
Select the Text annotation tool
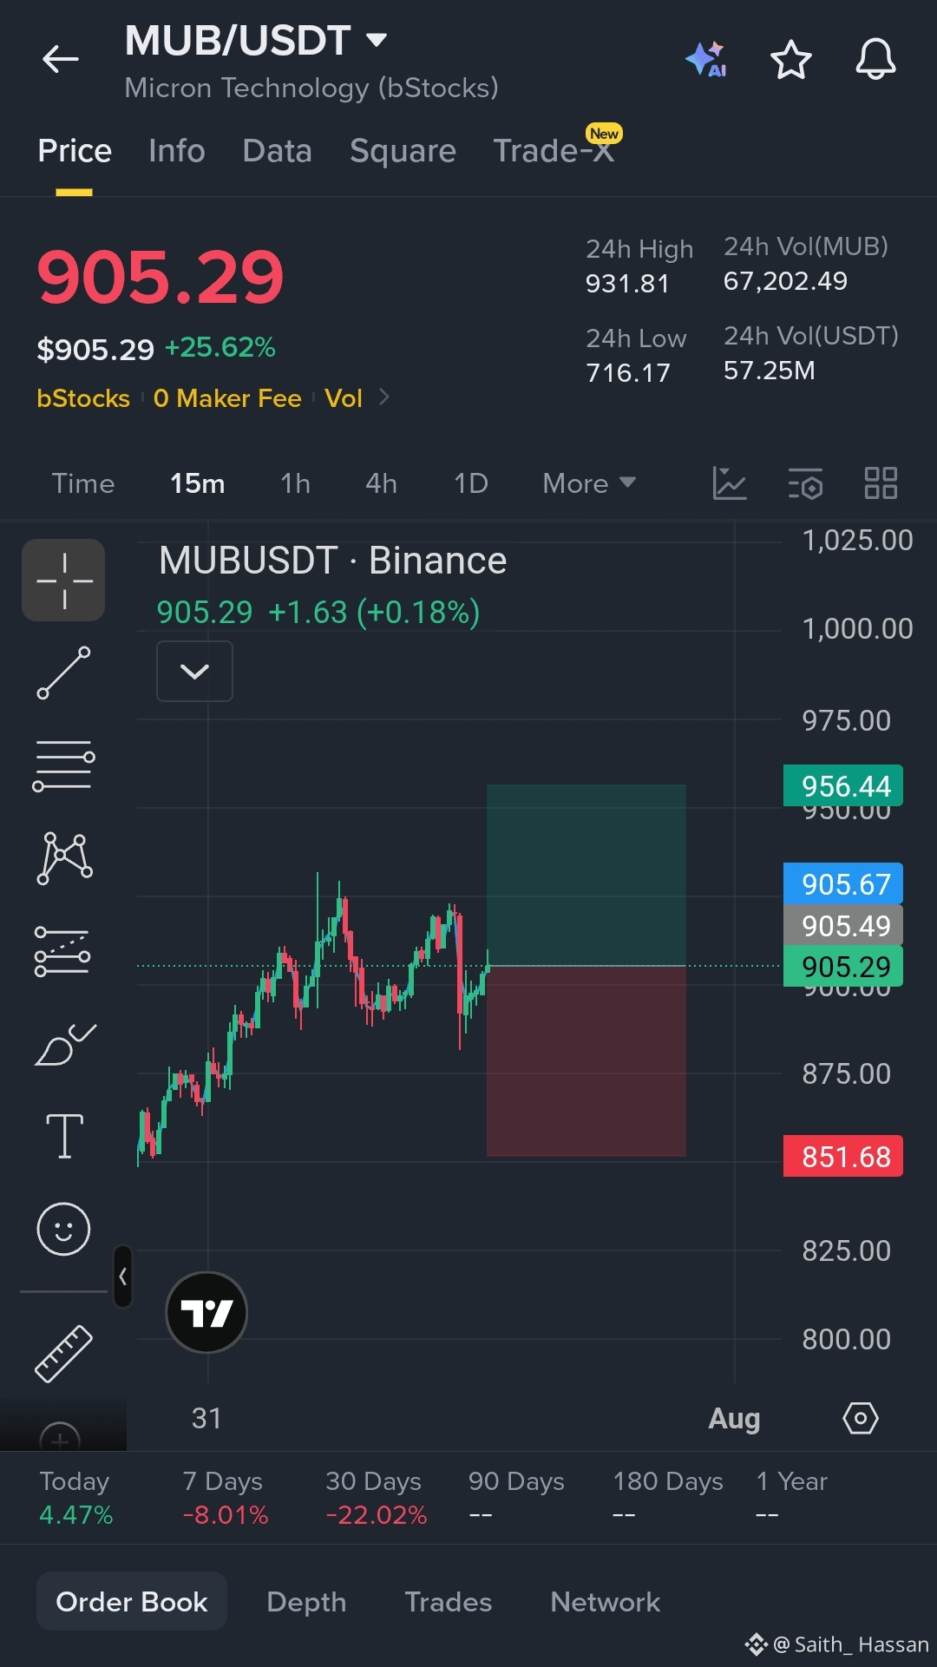(64, 1136)
